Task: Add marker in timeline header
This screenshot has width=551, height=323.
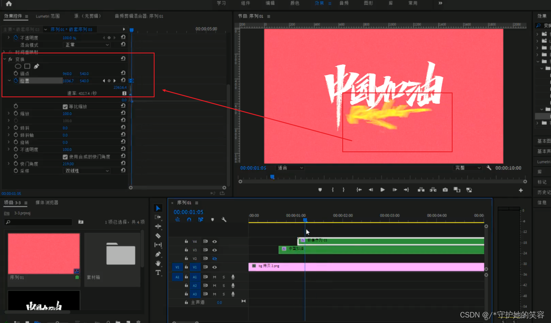Action: [212, 219]
